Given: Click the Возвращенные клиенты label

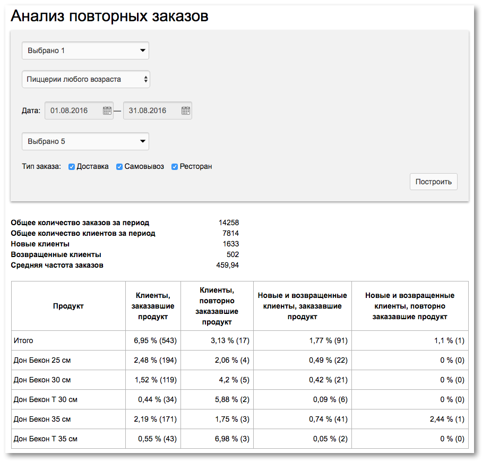Looking at the screenshot, I should coord(56,254).
